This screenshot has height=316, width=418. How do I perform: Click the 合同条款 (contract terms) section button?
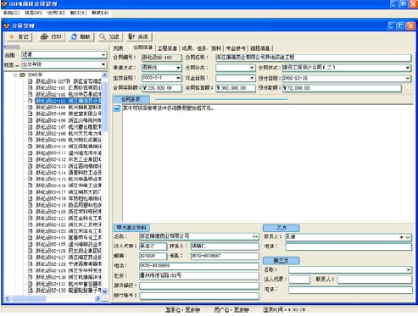pyautogui.click(x=131, y=99)
